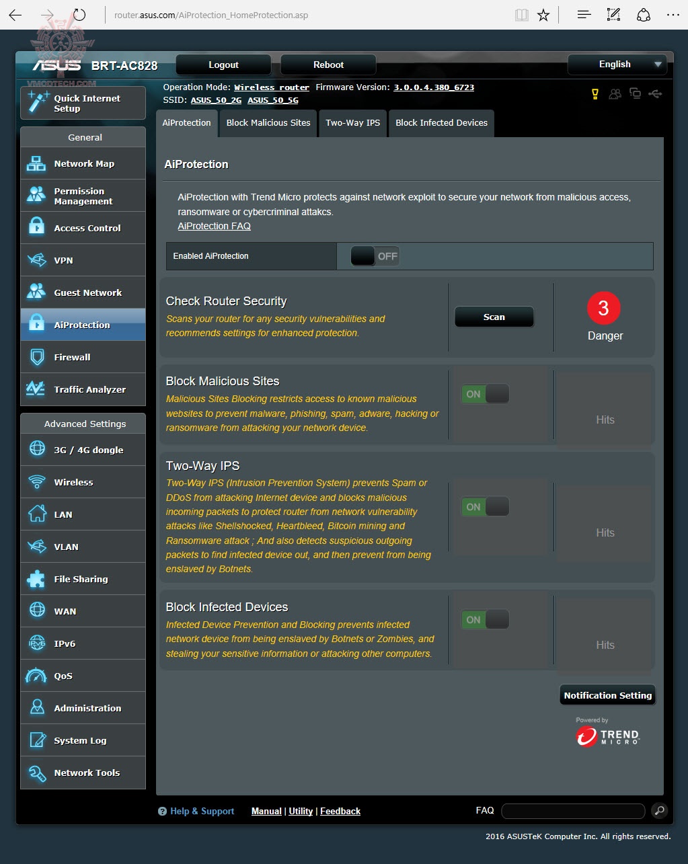Open the Manual link

(266, 811)
